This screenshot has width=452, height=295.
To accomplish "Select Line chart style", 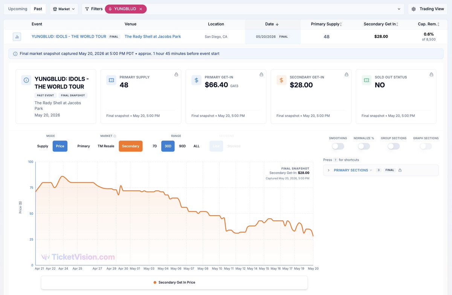I will pos(216,146).
